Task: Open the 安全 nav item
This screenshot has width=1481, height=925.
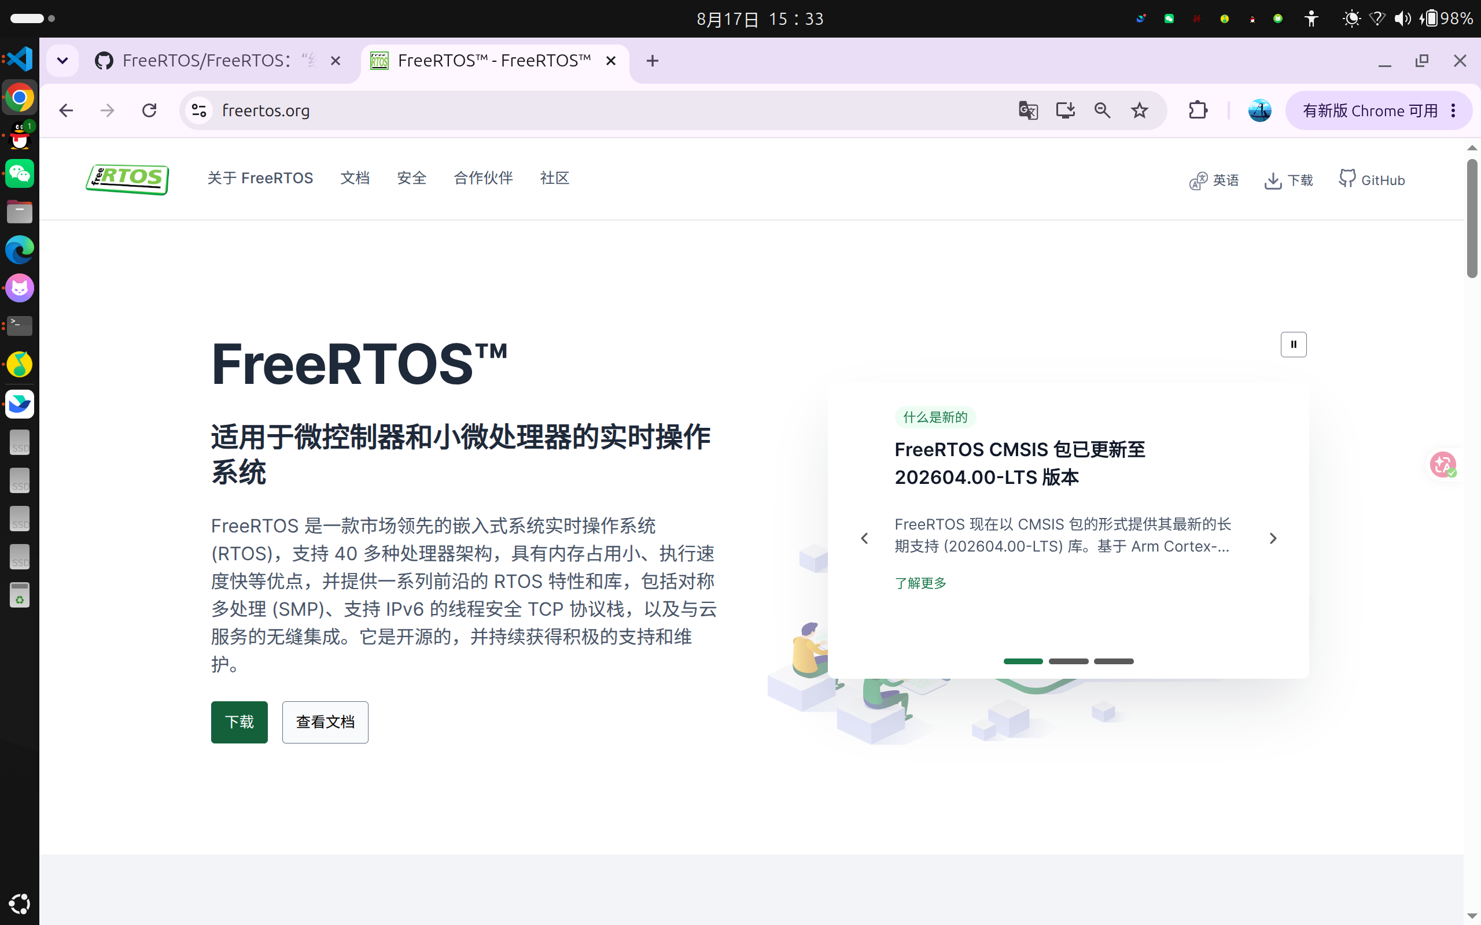Action: point(412,178)
